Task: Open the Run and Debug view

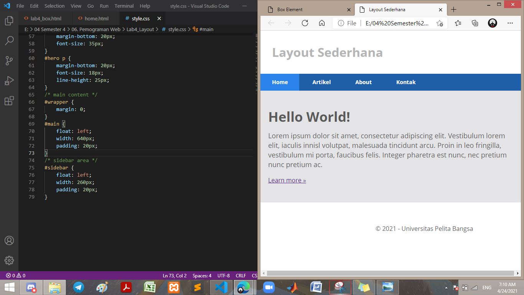Action: click(9, 80)
